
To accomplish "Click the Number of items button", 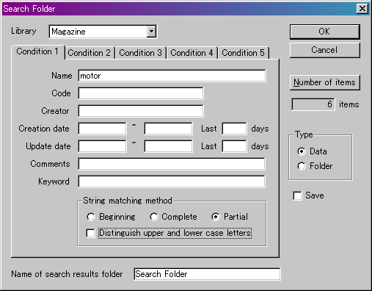I will tap(325, 82).
